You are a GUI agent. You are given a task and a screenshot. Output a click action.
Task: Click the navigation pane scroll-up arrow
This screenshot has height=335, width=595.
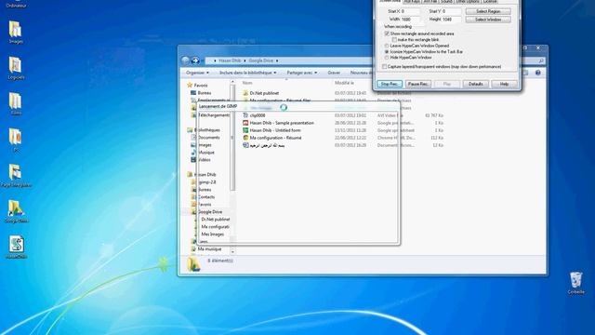pos(232,82)
